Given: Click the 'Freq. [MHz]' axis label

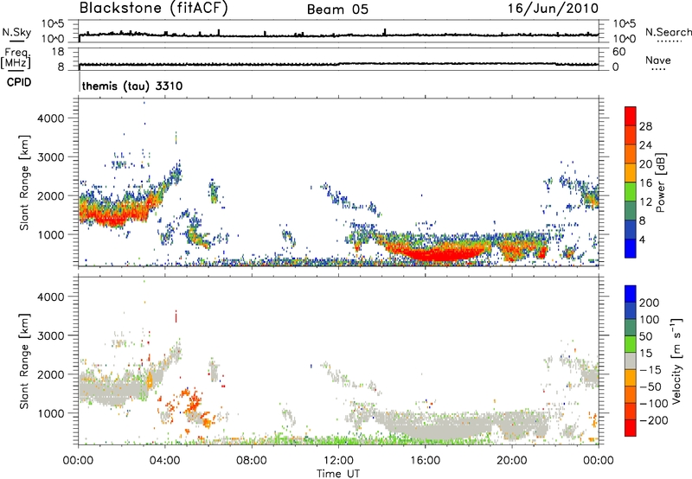Looking at the screenshot, I should click(x=16, y=58).
